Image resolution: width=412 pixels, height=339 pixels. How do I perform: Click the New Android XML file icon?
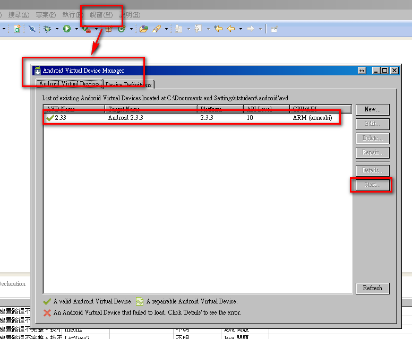coord(17,29)
